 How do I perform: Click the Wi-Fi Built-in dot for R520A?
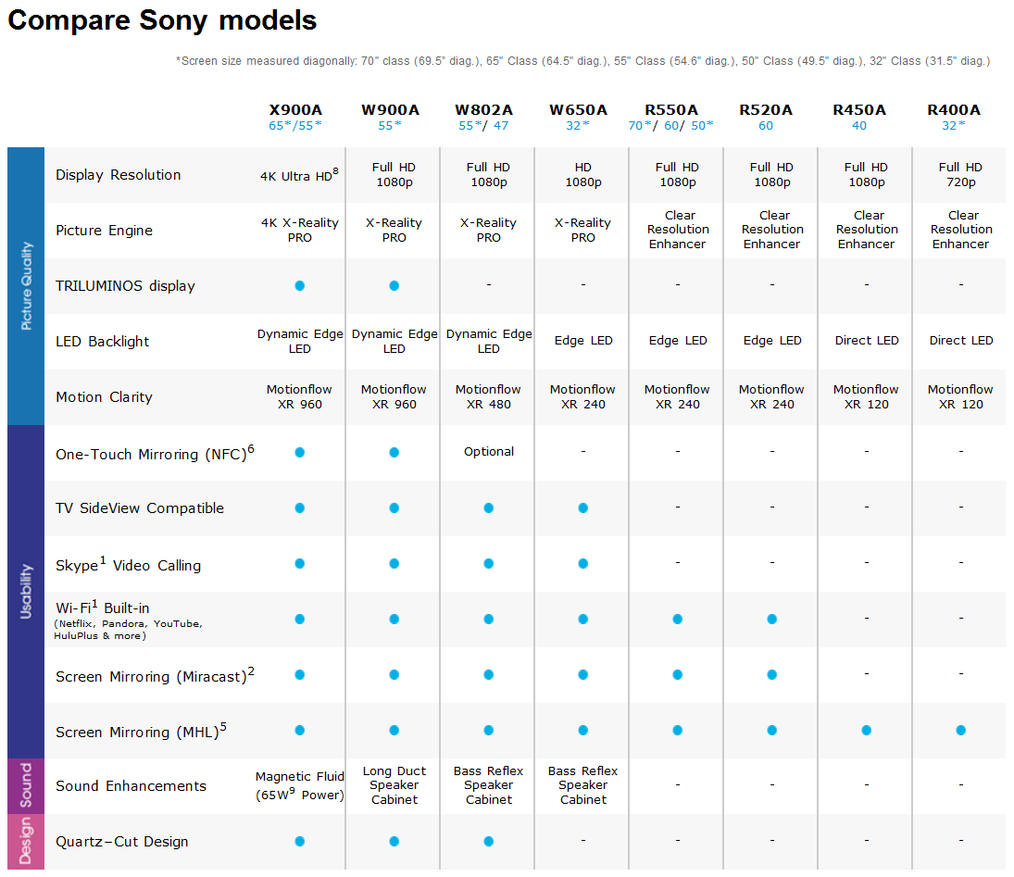[771, 619]
